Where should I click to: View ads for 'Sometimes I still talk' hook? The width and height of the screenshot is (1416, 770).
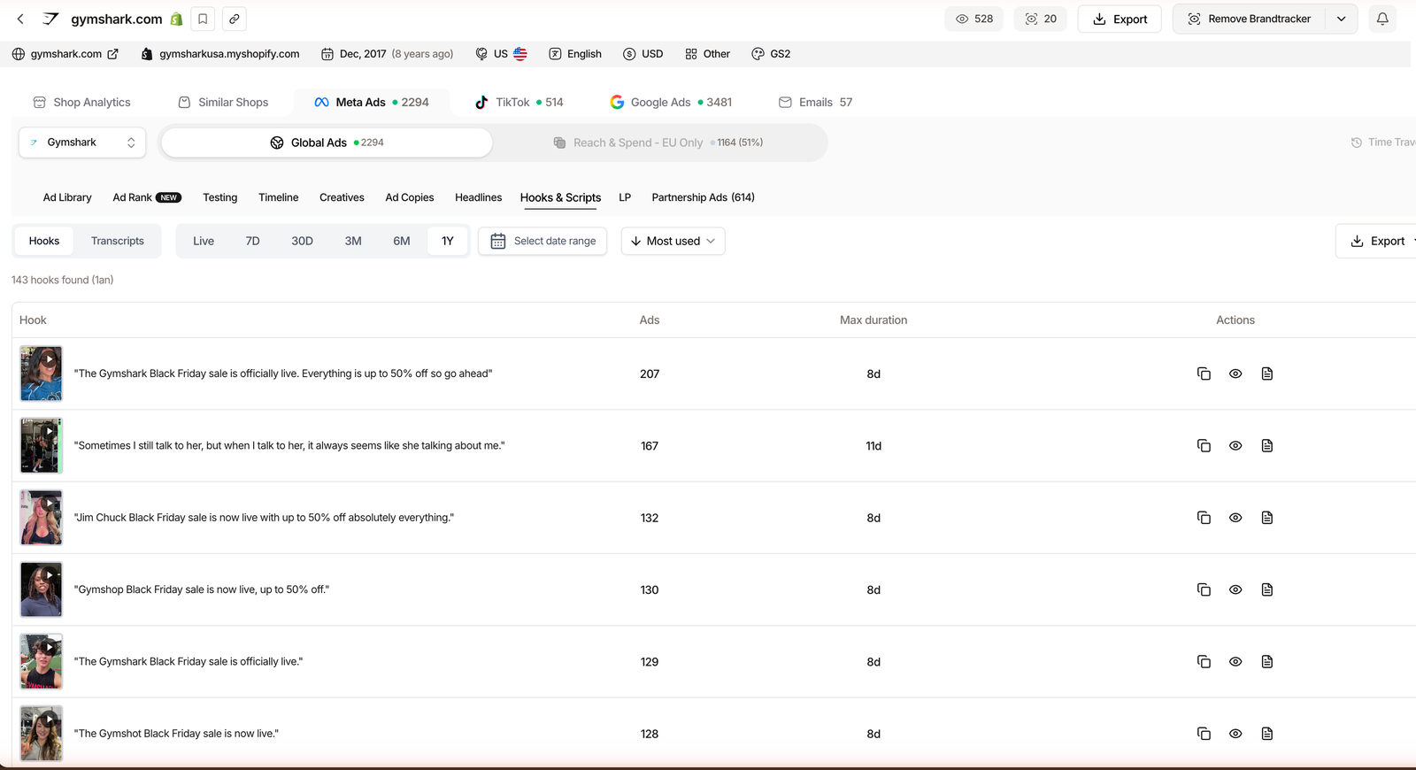(1235, 445)
